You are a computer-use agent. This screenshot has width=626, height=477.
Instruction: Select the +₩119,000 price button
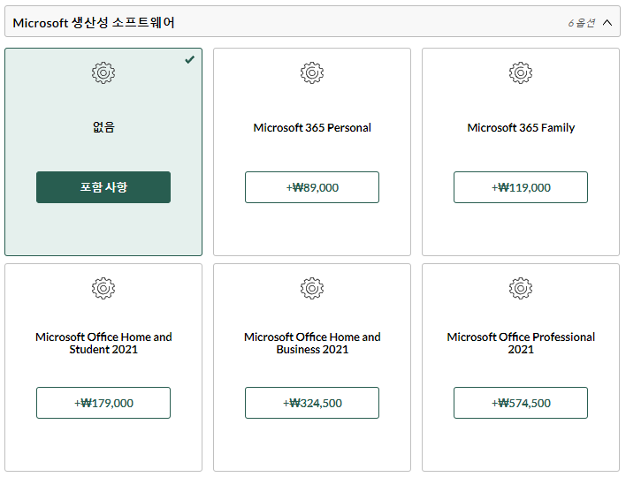tap(521, 187)
